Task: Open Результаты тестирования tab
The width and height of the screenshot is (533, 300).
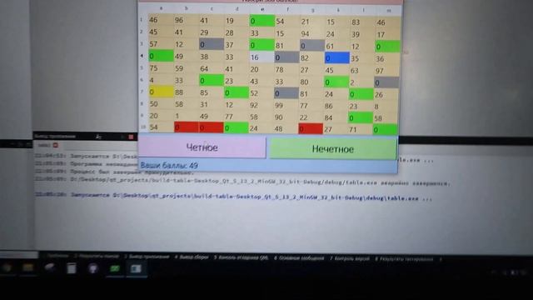Action: tap(404, 259)
